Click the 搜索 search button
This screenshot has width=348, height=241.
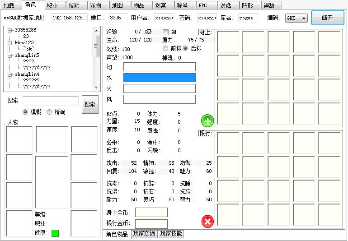90,104
